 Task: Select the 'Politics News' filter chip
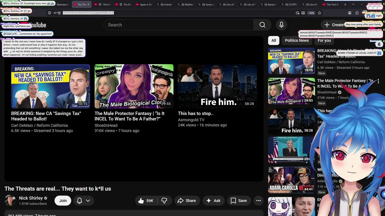click(x=297, y=40)
